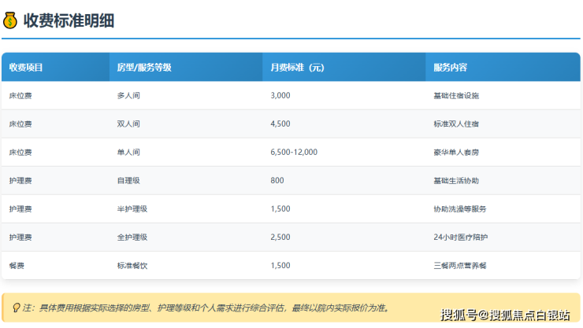Screen dimensions: 583x328
Task: Click the 6,500-12,000 price cell
Action: [x=294, y=152]
